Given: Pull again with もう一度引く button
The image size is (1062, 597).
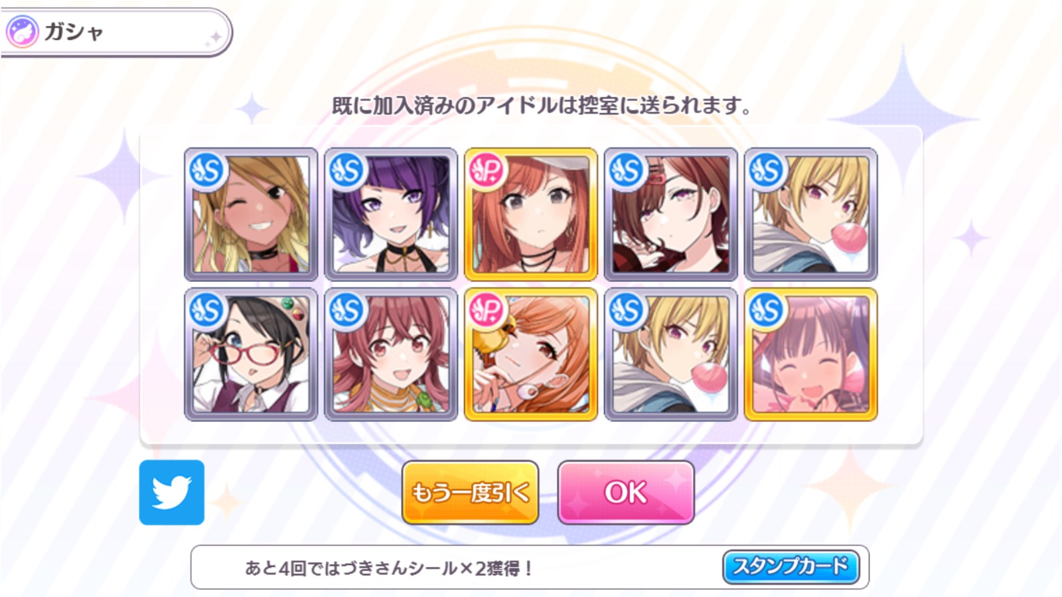Looking at the screenshot, I should [470, 492].
